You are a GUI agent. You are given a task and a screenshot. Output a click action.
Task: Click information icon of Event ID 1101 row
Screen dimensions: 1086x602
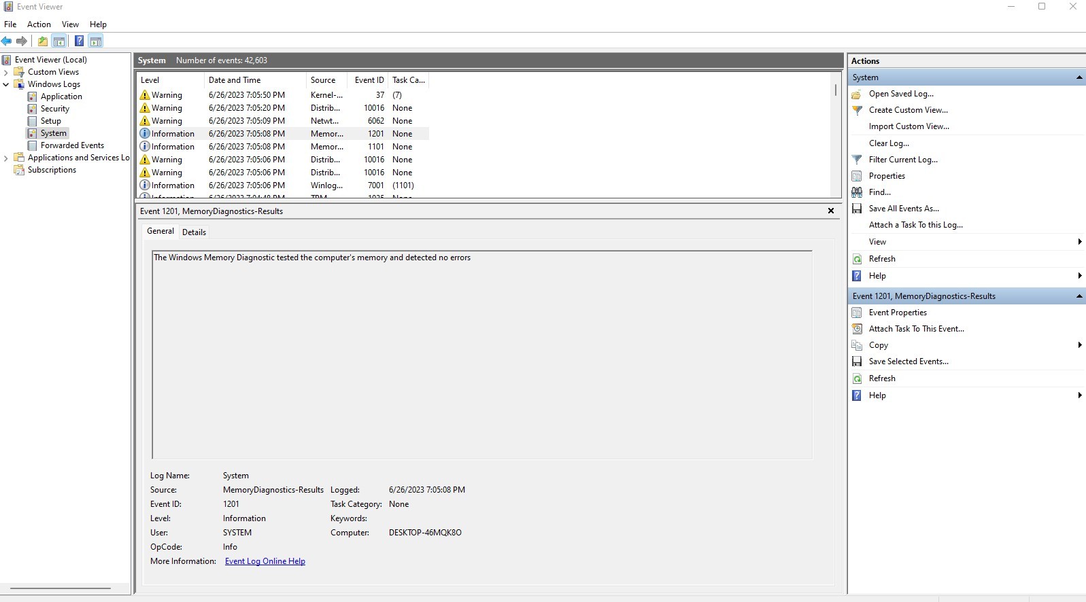(145, 147)
